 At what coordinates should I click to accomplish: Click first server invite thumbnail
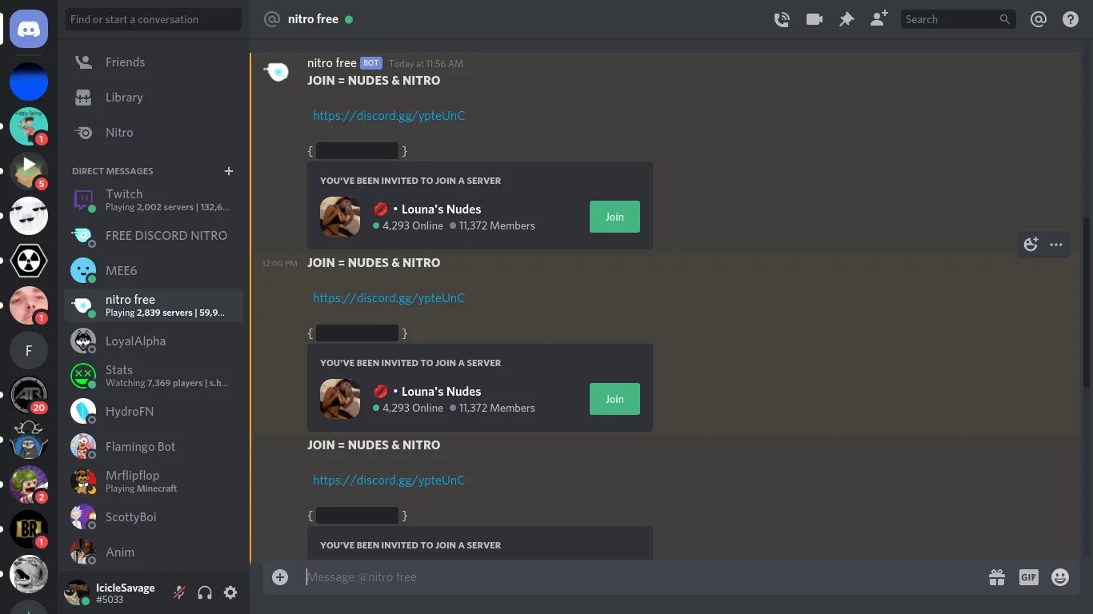pyautogui.click(x=340, y=217)
